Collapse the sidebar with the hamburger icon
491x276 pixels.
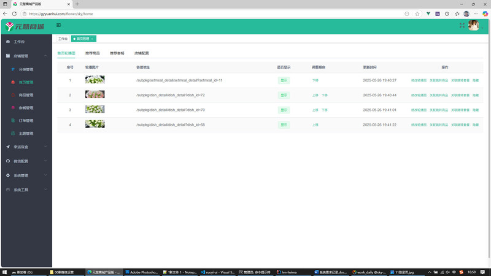[x=58, y=25]
